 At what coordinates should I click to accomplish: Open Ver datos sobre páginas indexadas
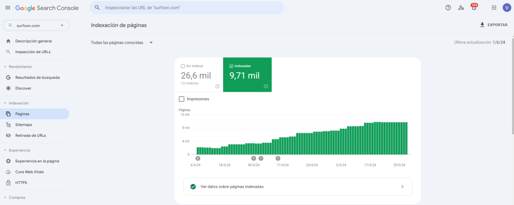[x=298, y=186]
